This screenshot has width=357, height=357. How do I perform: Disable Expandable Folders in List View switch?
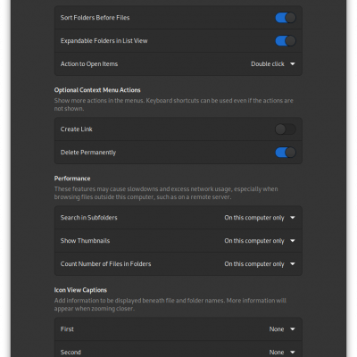coord(286,41)
